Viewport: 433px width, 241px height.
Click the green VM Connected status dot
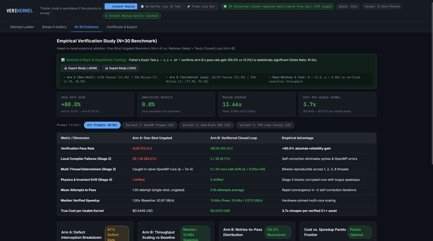[x=225, y=6]
